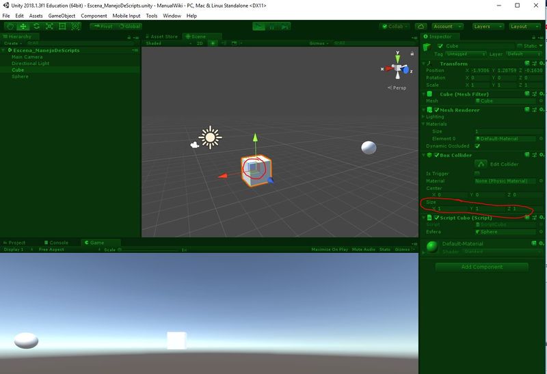
Task: Toggle Dynamic Occluded checkbox
Action: tap(477, 146)
